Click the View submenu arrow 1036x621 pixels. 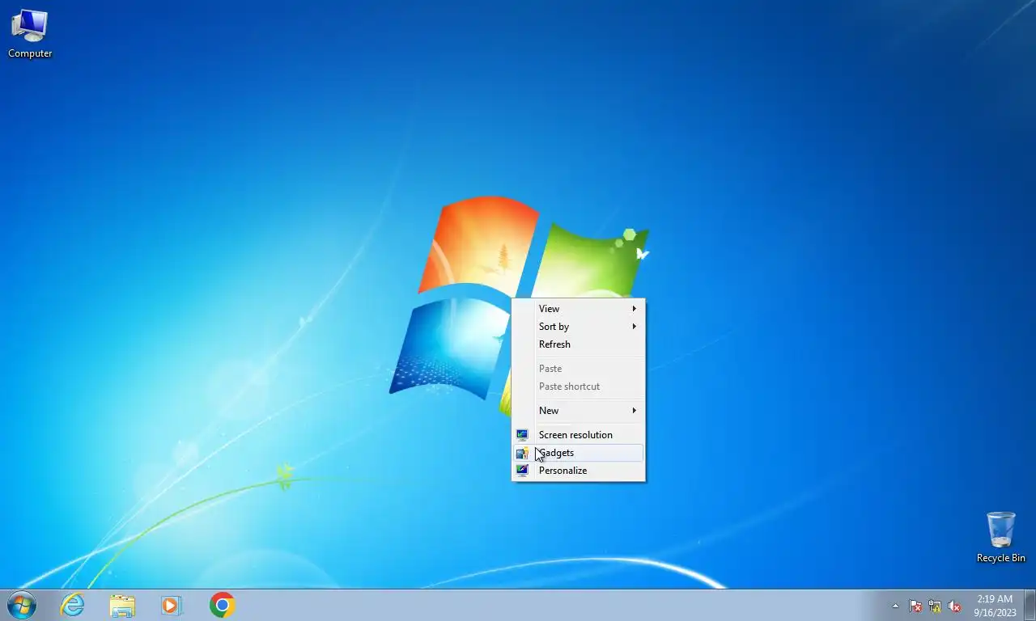tap(635, 309)
